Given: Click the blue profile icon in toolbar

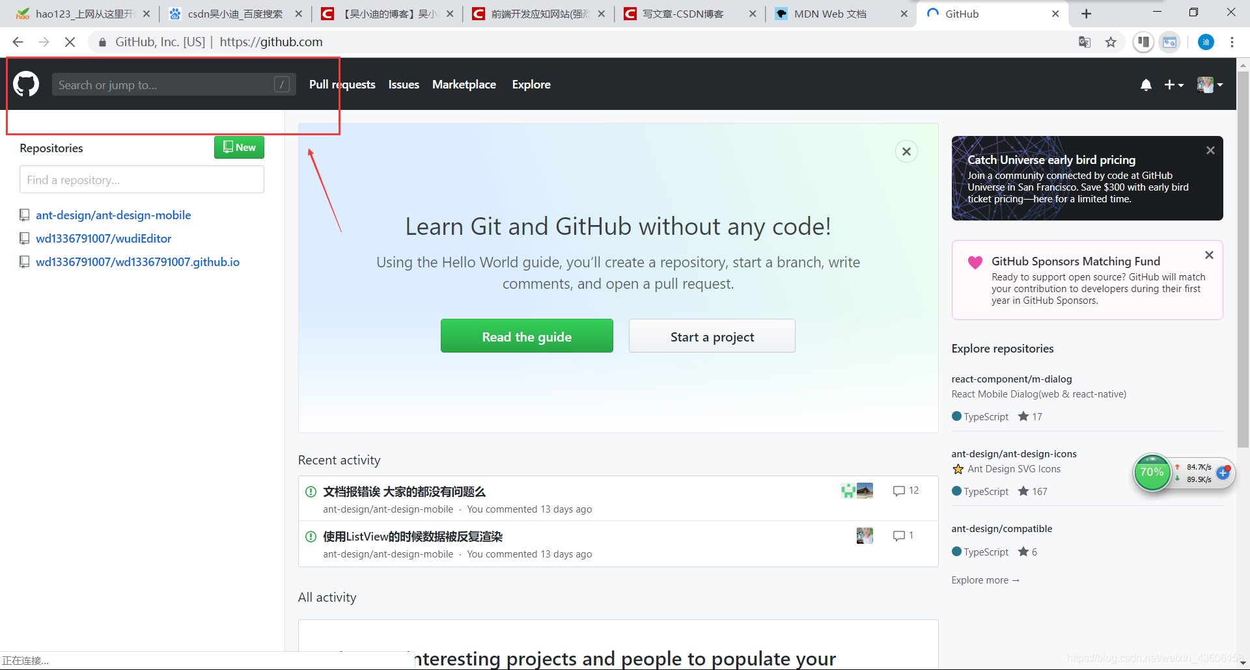Looking at the screenshot, I should pos(1206,42).
